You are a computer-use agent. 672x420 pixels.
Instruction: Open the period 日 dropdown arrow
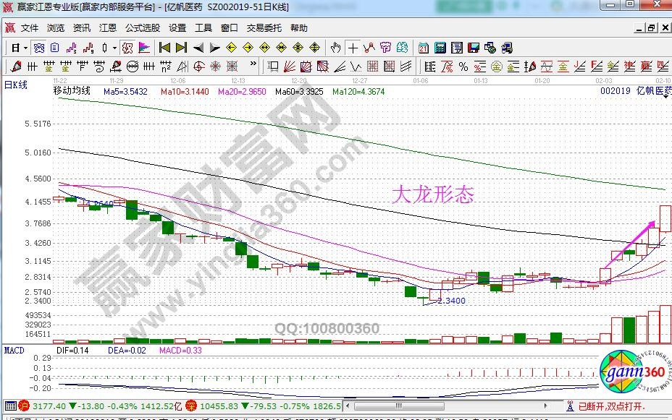(x=25, y=48)
